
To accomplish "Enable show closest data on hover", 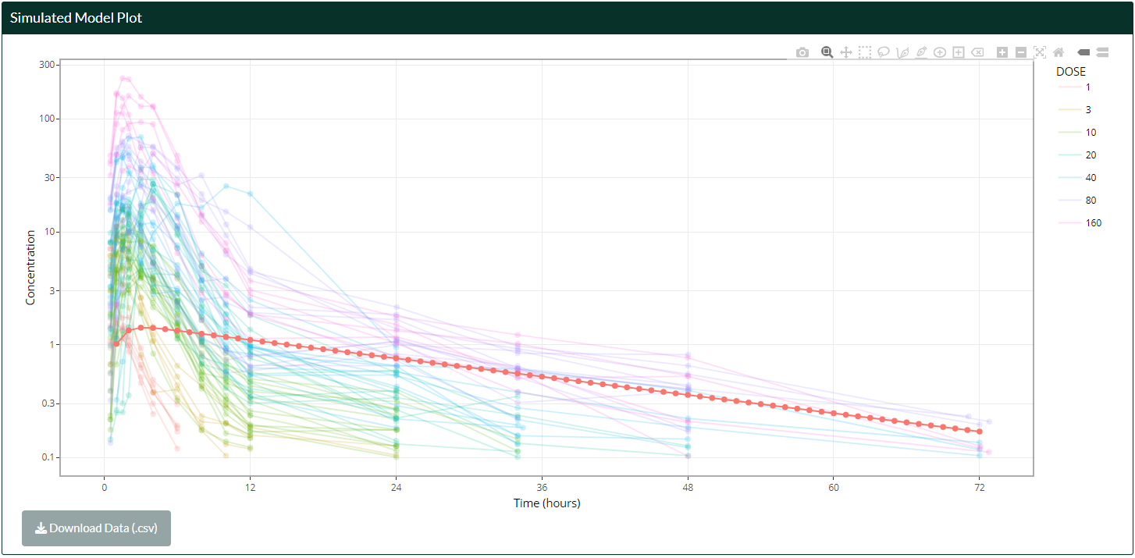I will click(1083, 52).
